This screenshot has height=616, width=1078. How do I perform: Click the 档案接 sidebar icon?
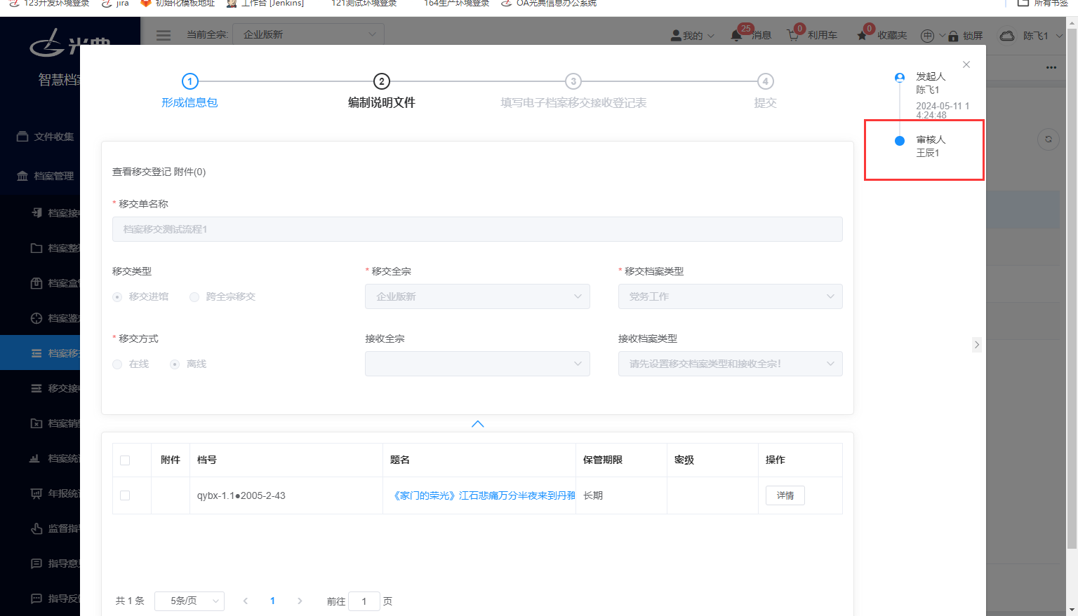(36, 213)
